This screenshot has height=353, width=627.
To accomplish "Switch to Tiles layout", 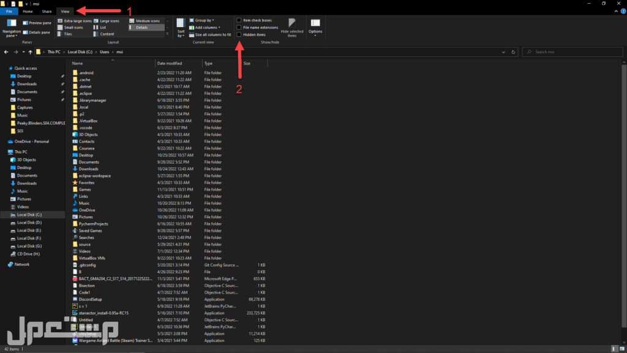I will click(65, 34).
